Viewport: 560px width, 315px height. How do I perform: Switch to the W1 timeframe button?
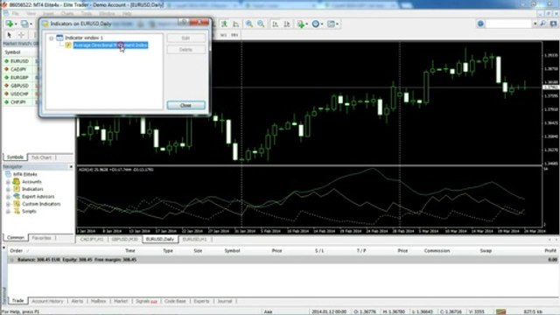point(223,35)
